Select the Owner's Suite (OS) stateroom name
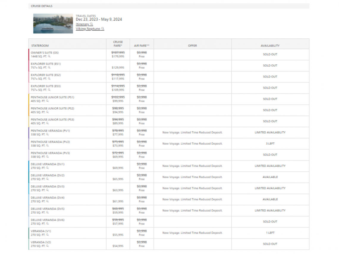Screen dimensions: 339x254 [x=45, y=53]
